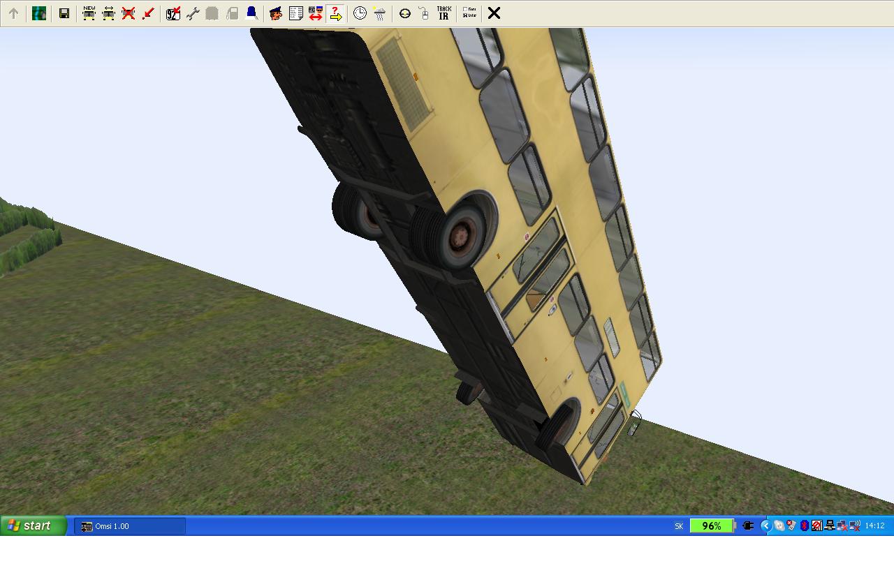
Task: Open the Windows start menu
Action: (x=33, y=525)
